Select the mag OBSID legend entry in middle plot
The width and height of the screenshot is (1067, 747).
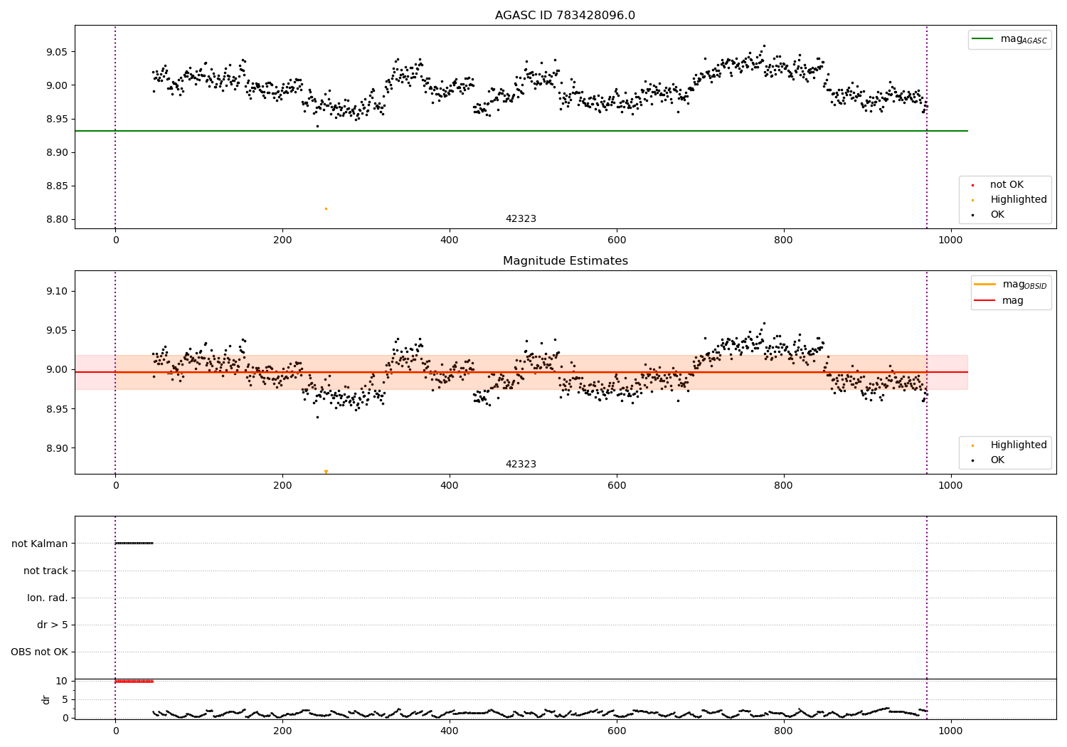pyautogui.click(x=1010, y=285)
